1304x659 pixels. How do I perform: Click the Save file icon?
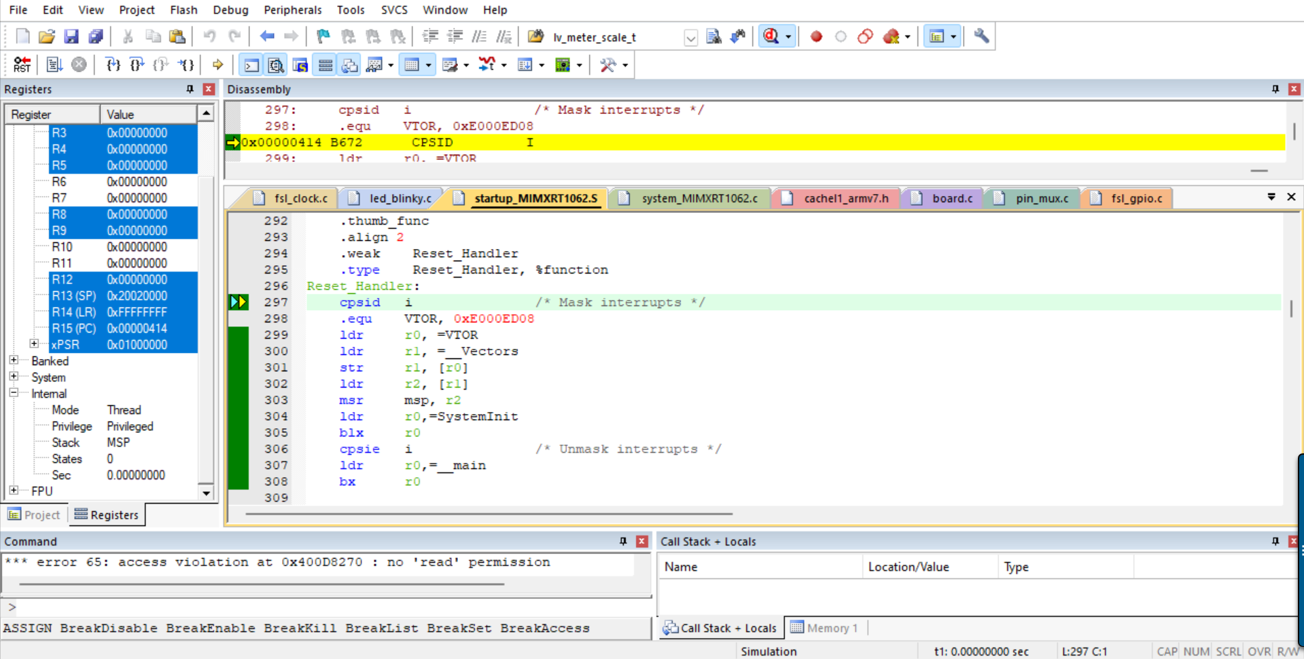(71, 37)
